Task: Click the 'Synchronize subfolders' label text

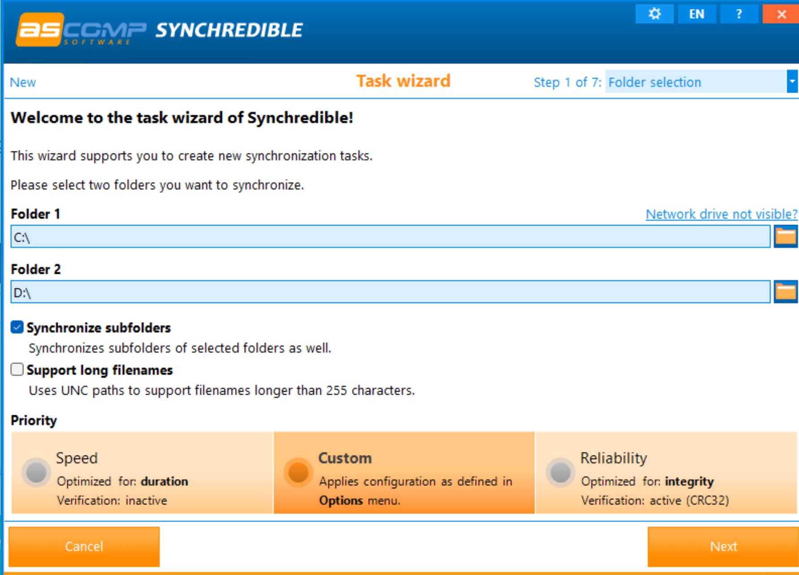Action: click(99, 328)
